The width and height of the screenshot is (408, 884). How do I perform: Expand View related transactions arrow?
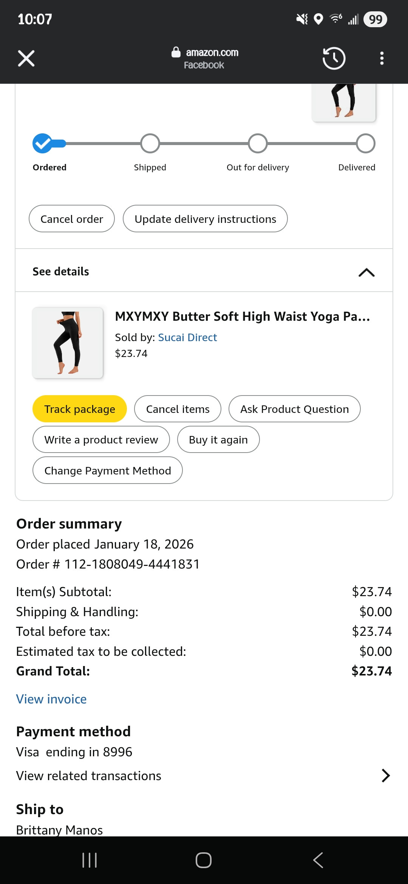pyautogui.click(x=385, y=776)
